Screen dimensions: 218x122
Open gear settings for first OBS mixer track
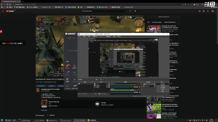point(140,87)
